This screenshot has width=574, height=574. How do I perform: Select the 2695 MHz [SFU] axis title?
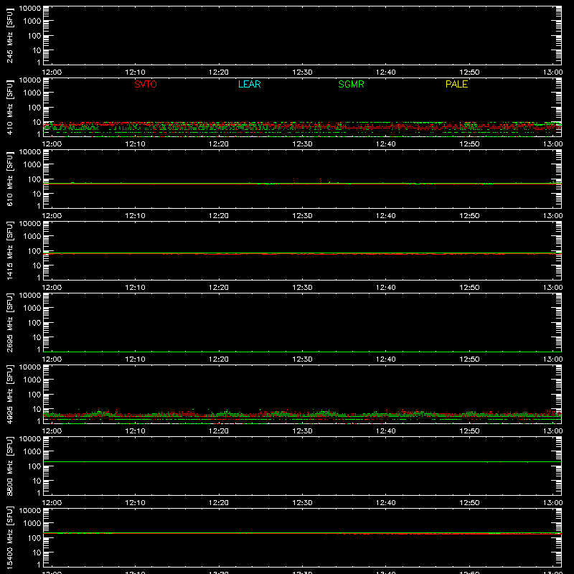tap(10, 322)
